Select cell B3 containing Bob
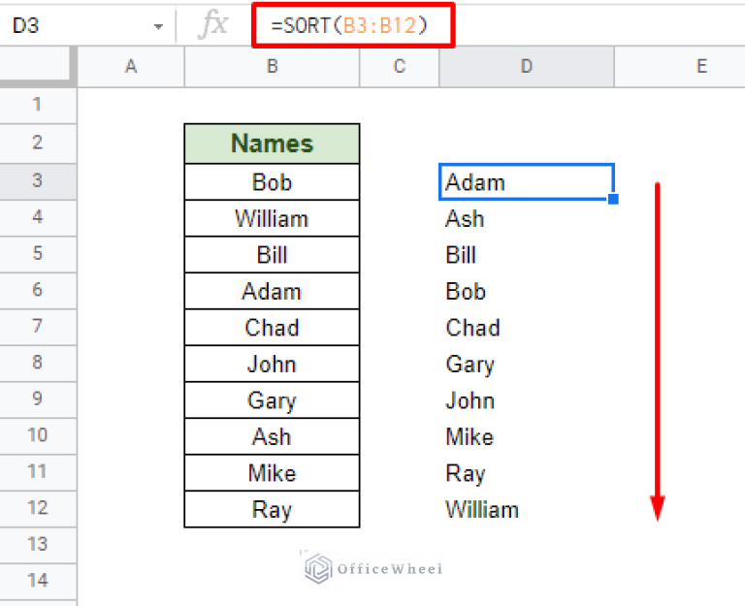The width and height of the screenshot is (745, 606). pyautogui.click(x=272, y=182)
